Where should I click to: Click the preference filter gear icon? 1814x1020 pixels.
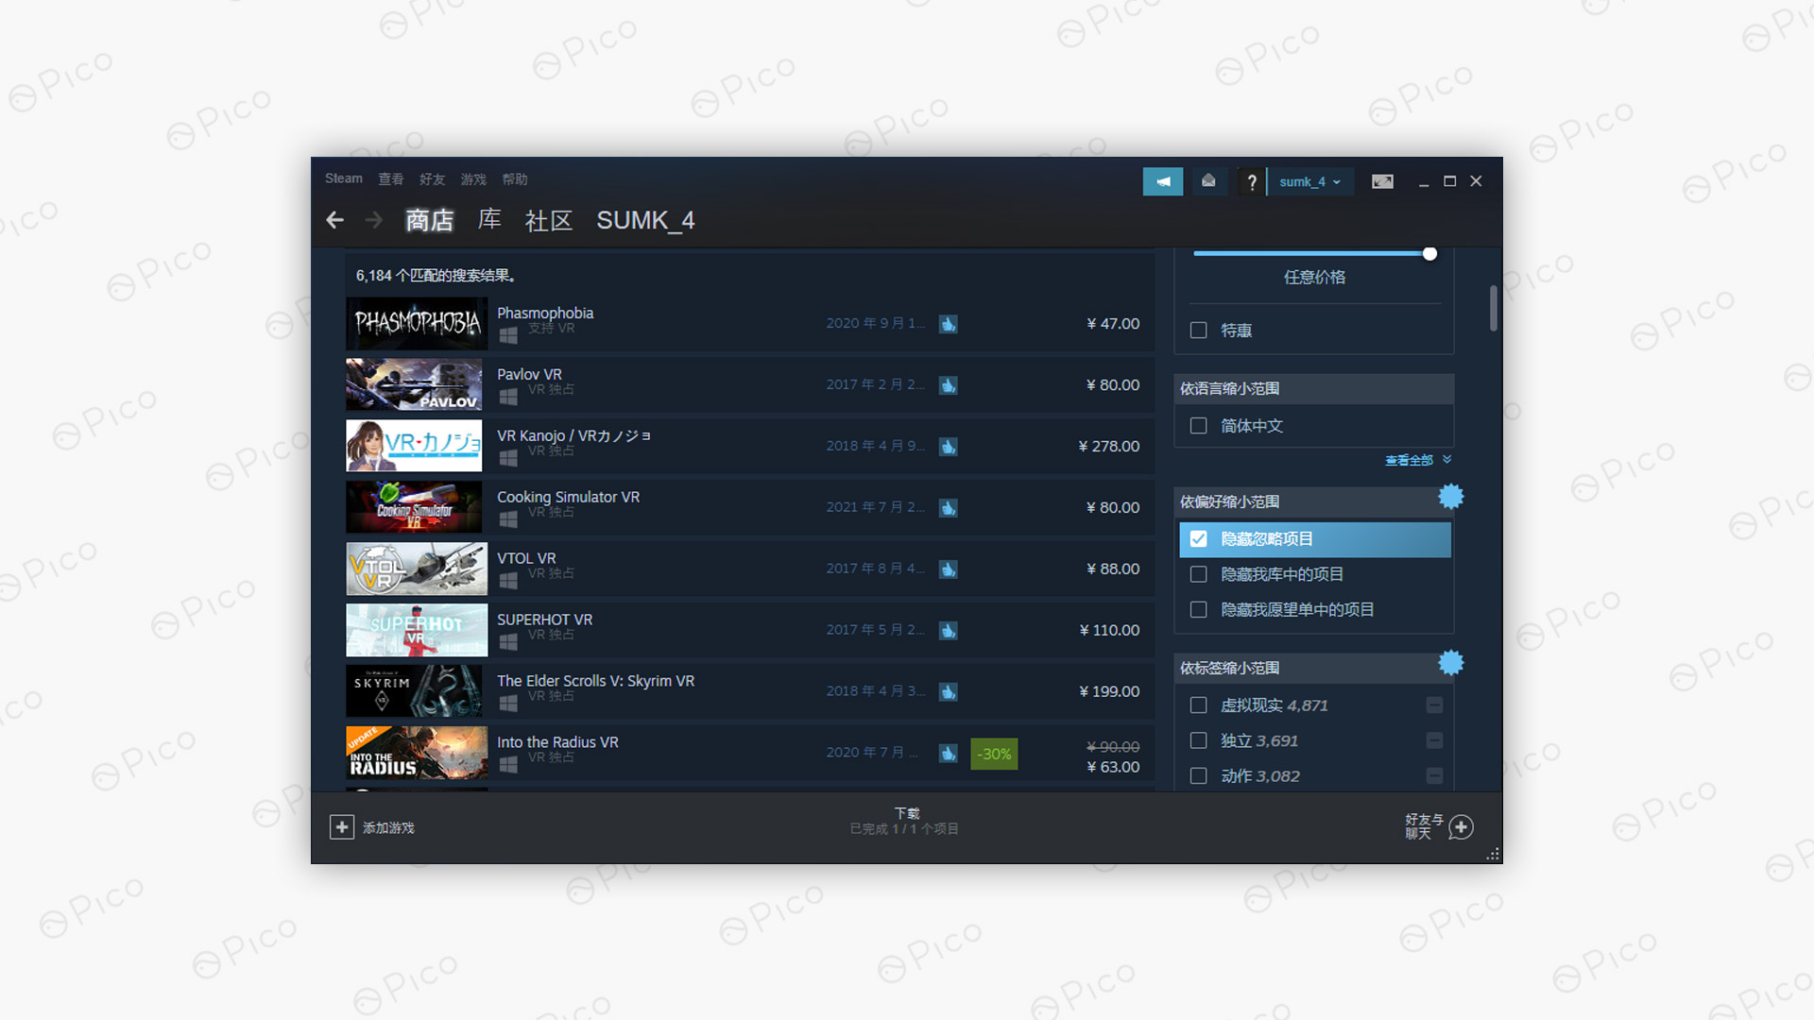(1450, 497)
